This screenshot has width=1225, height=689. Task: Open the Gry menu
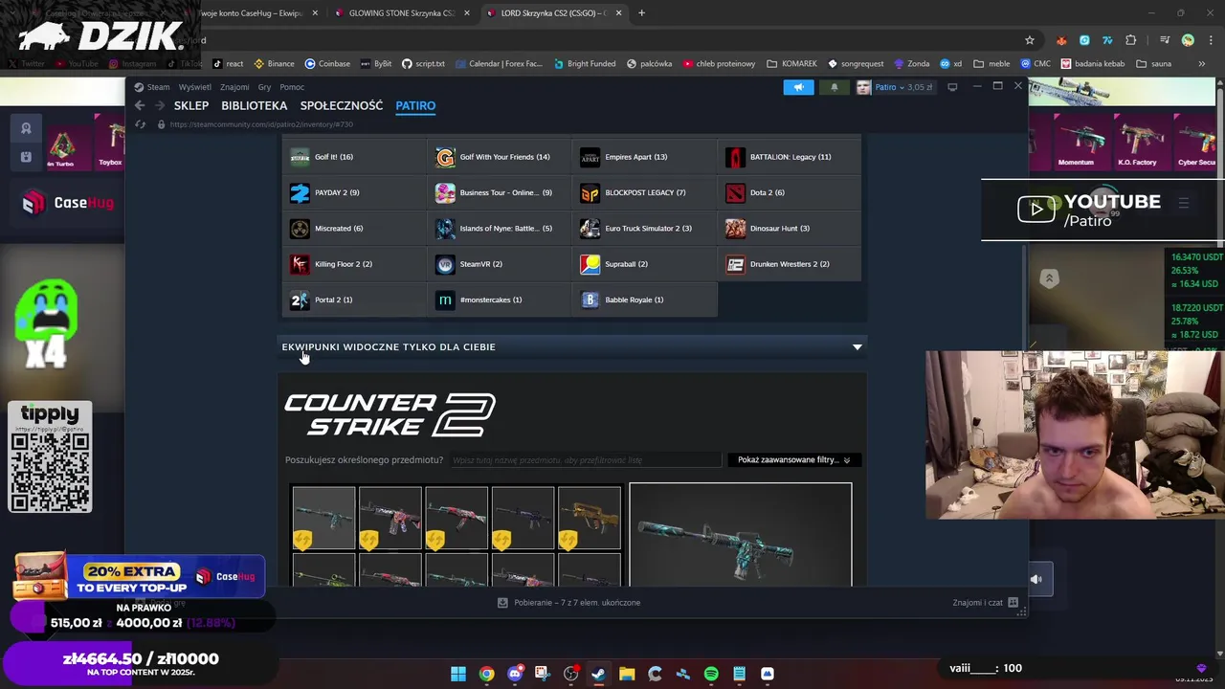(x=264, y=87)
